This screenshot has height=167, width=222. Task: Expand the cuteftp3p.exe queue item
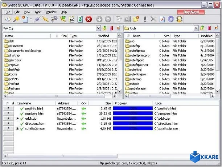point(17,129)
